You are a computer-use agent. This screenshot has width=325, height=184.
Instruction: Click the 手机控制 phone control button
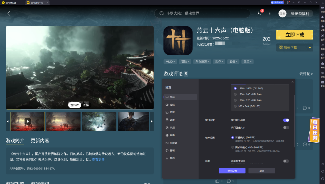[277, 3]
